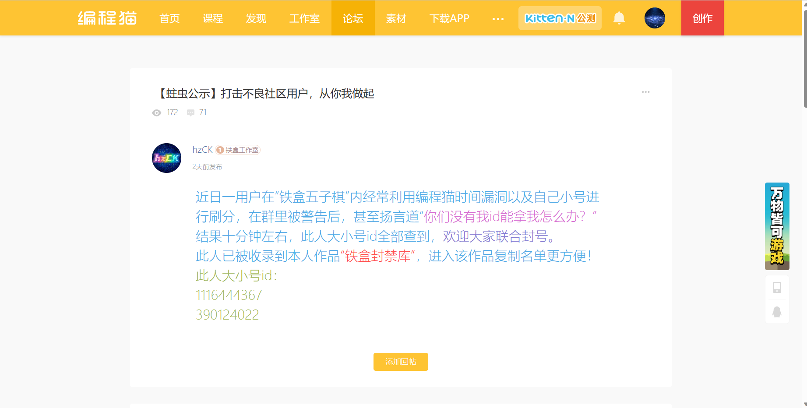Open the notification bell
This screenshot has width=807, height=408.
[619, 18]
